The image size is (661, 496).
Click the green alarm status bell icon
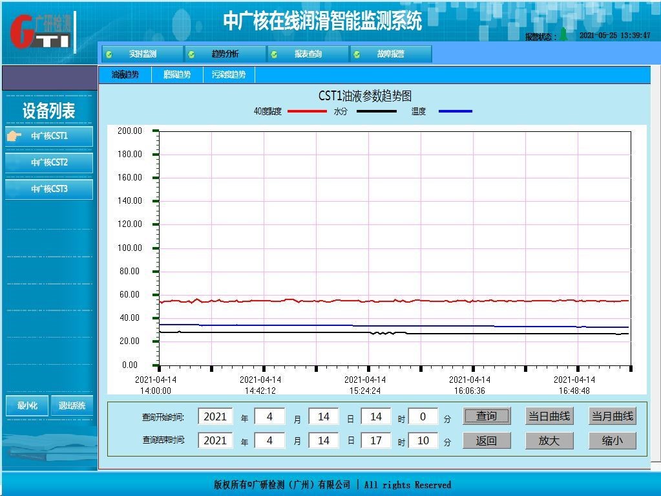click(x=563, y=35)
